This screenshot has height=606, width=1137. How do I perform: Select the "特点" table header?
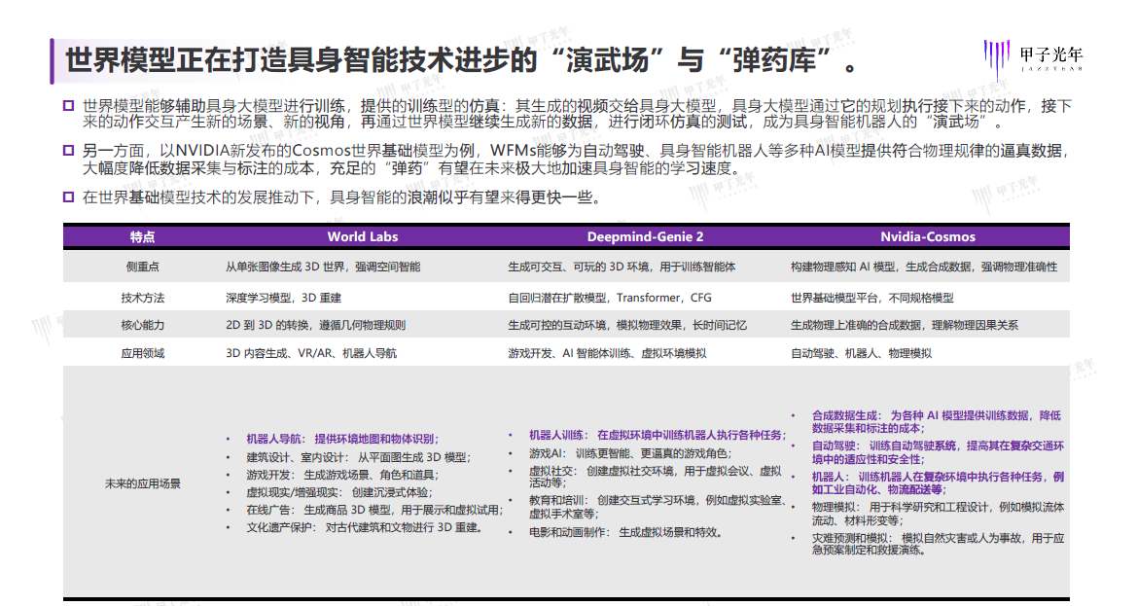[x=142, y=237]
